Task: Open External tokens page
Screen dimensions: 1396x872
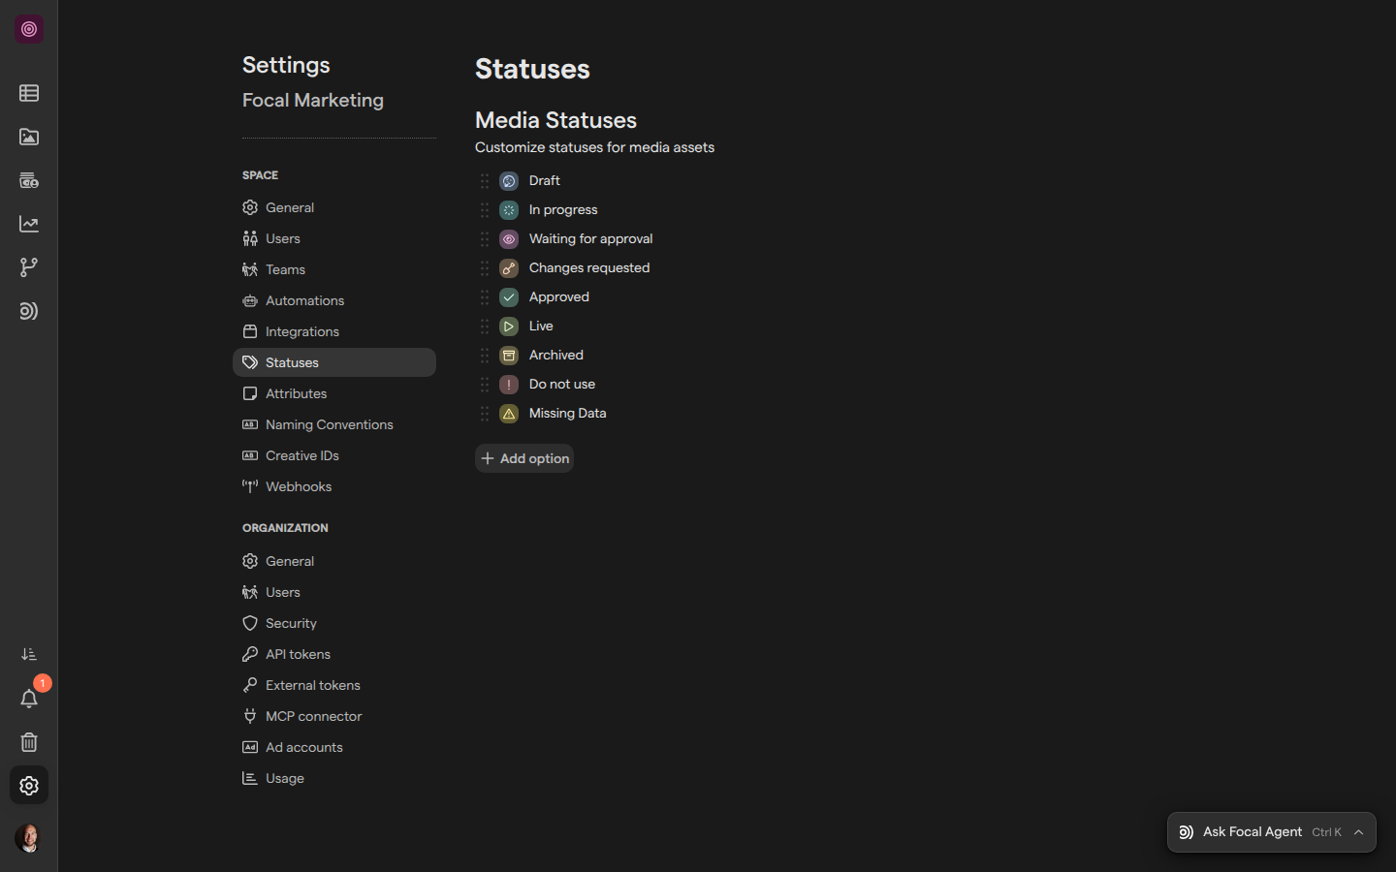Action: (x=334, y=685)
